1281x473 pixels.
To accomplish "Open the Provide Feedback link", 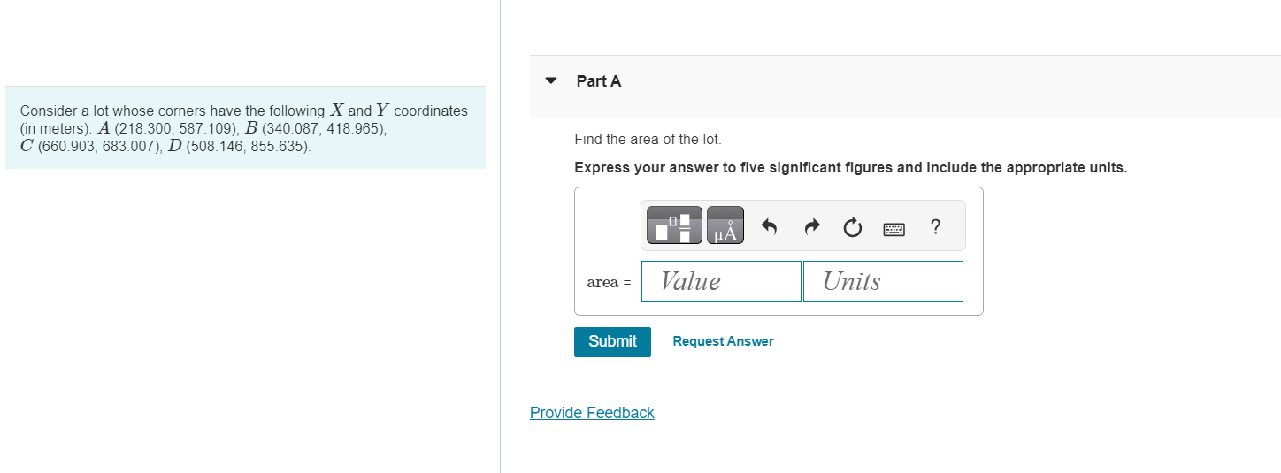I will (592, 413).
